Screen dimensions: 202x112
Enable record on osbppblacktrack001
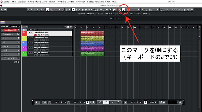tap(35, 35)
